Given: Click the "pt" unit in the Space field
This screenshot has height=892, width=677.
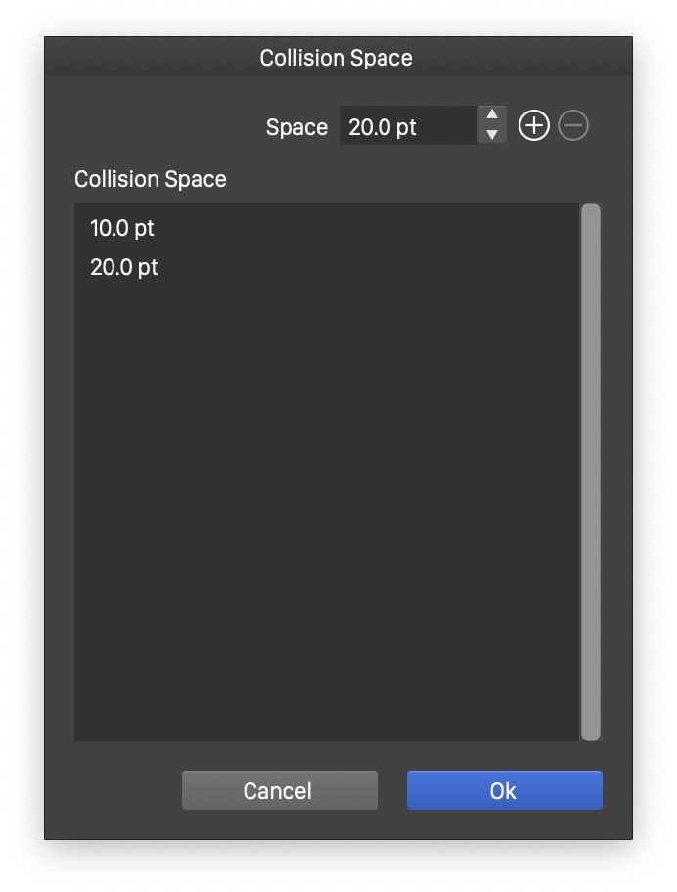Looking at the screenshot, I should click(406, 127).
